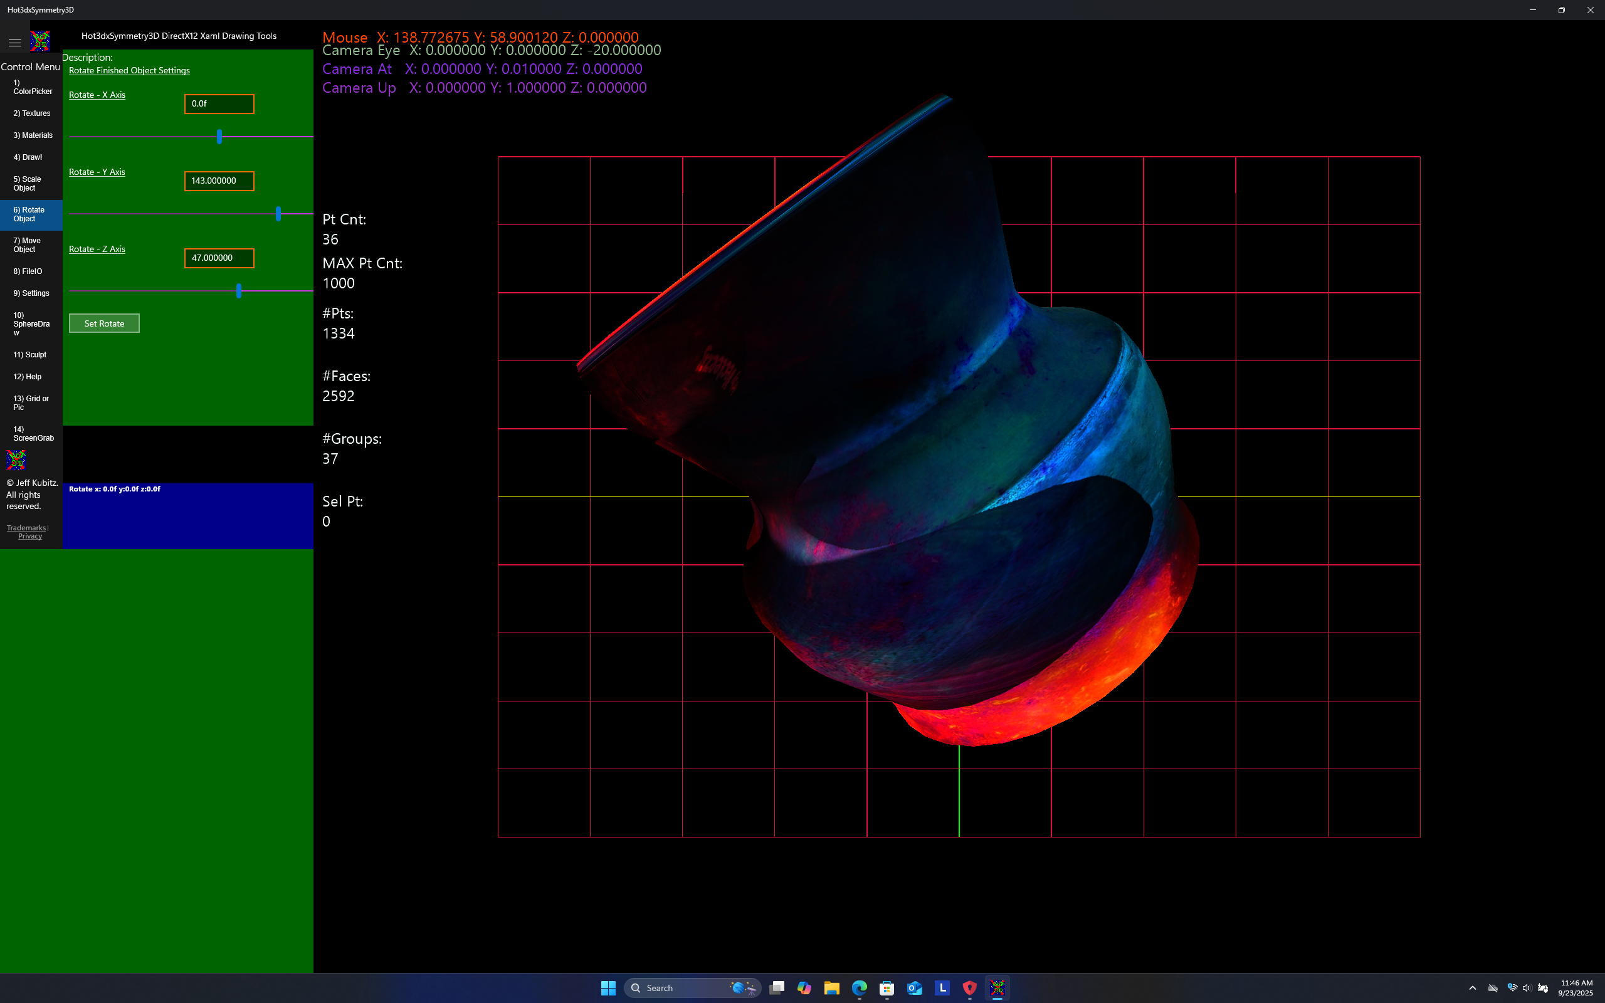Select Textures from the Control Menu
The width and height of the screenshot is (1605, 1003).
(31, 113)
